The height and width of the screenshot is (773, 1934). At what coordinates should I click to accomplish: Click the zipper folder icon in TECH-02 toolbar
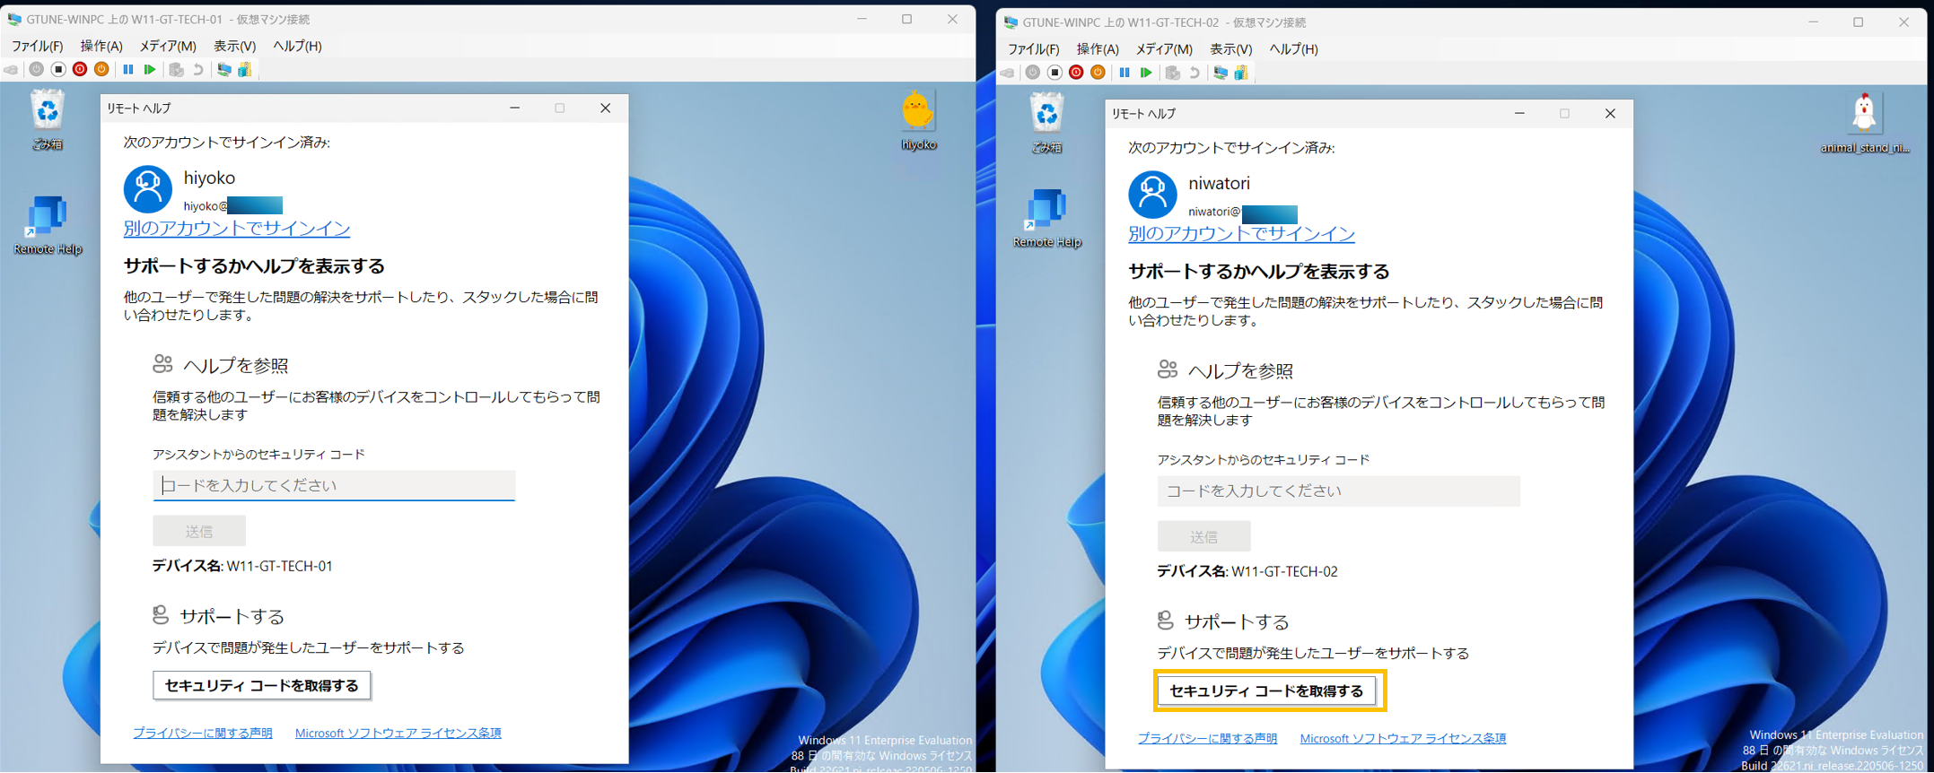(x=1241, y=73)
